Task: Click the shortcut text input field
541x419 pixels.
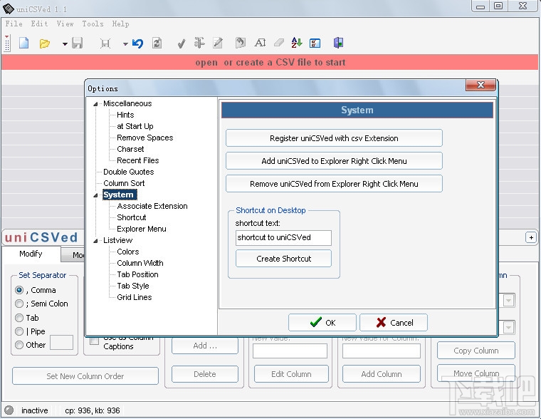Action: point(283,238)
